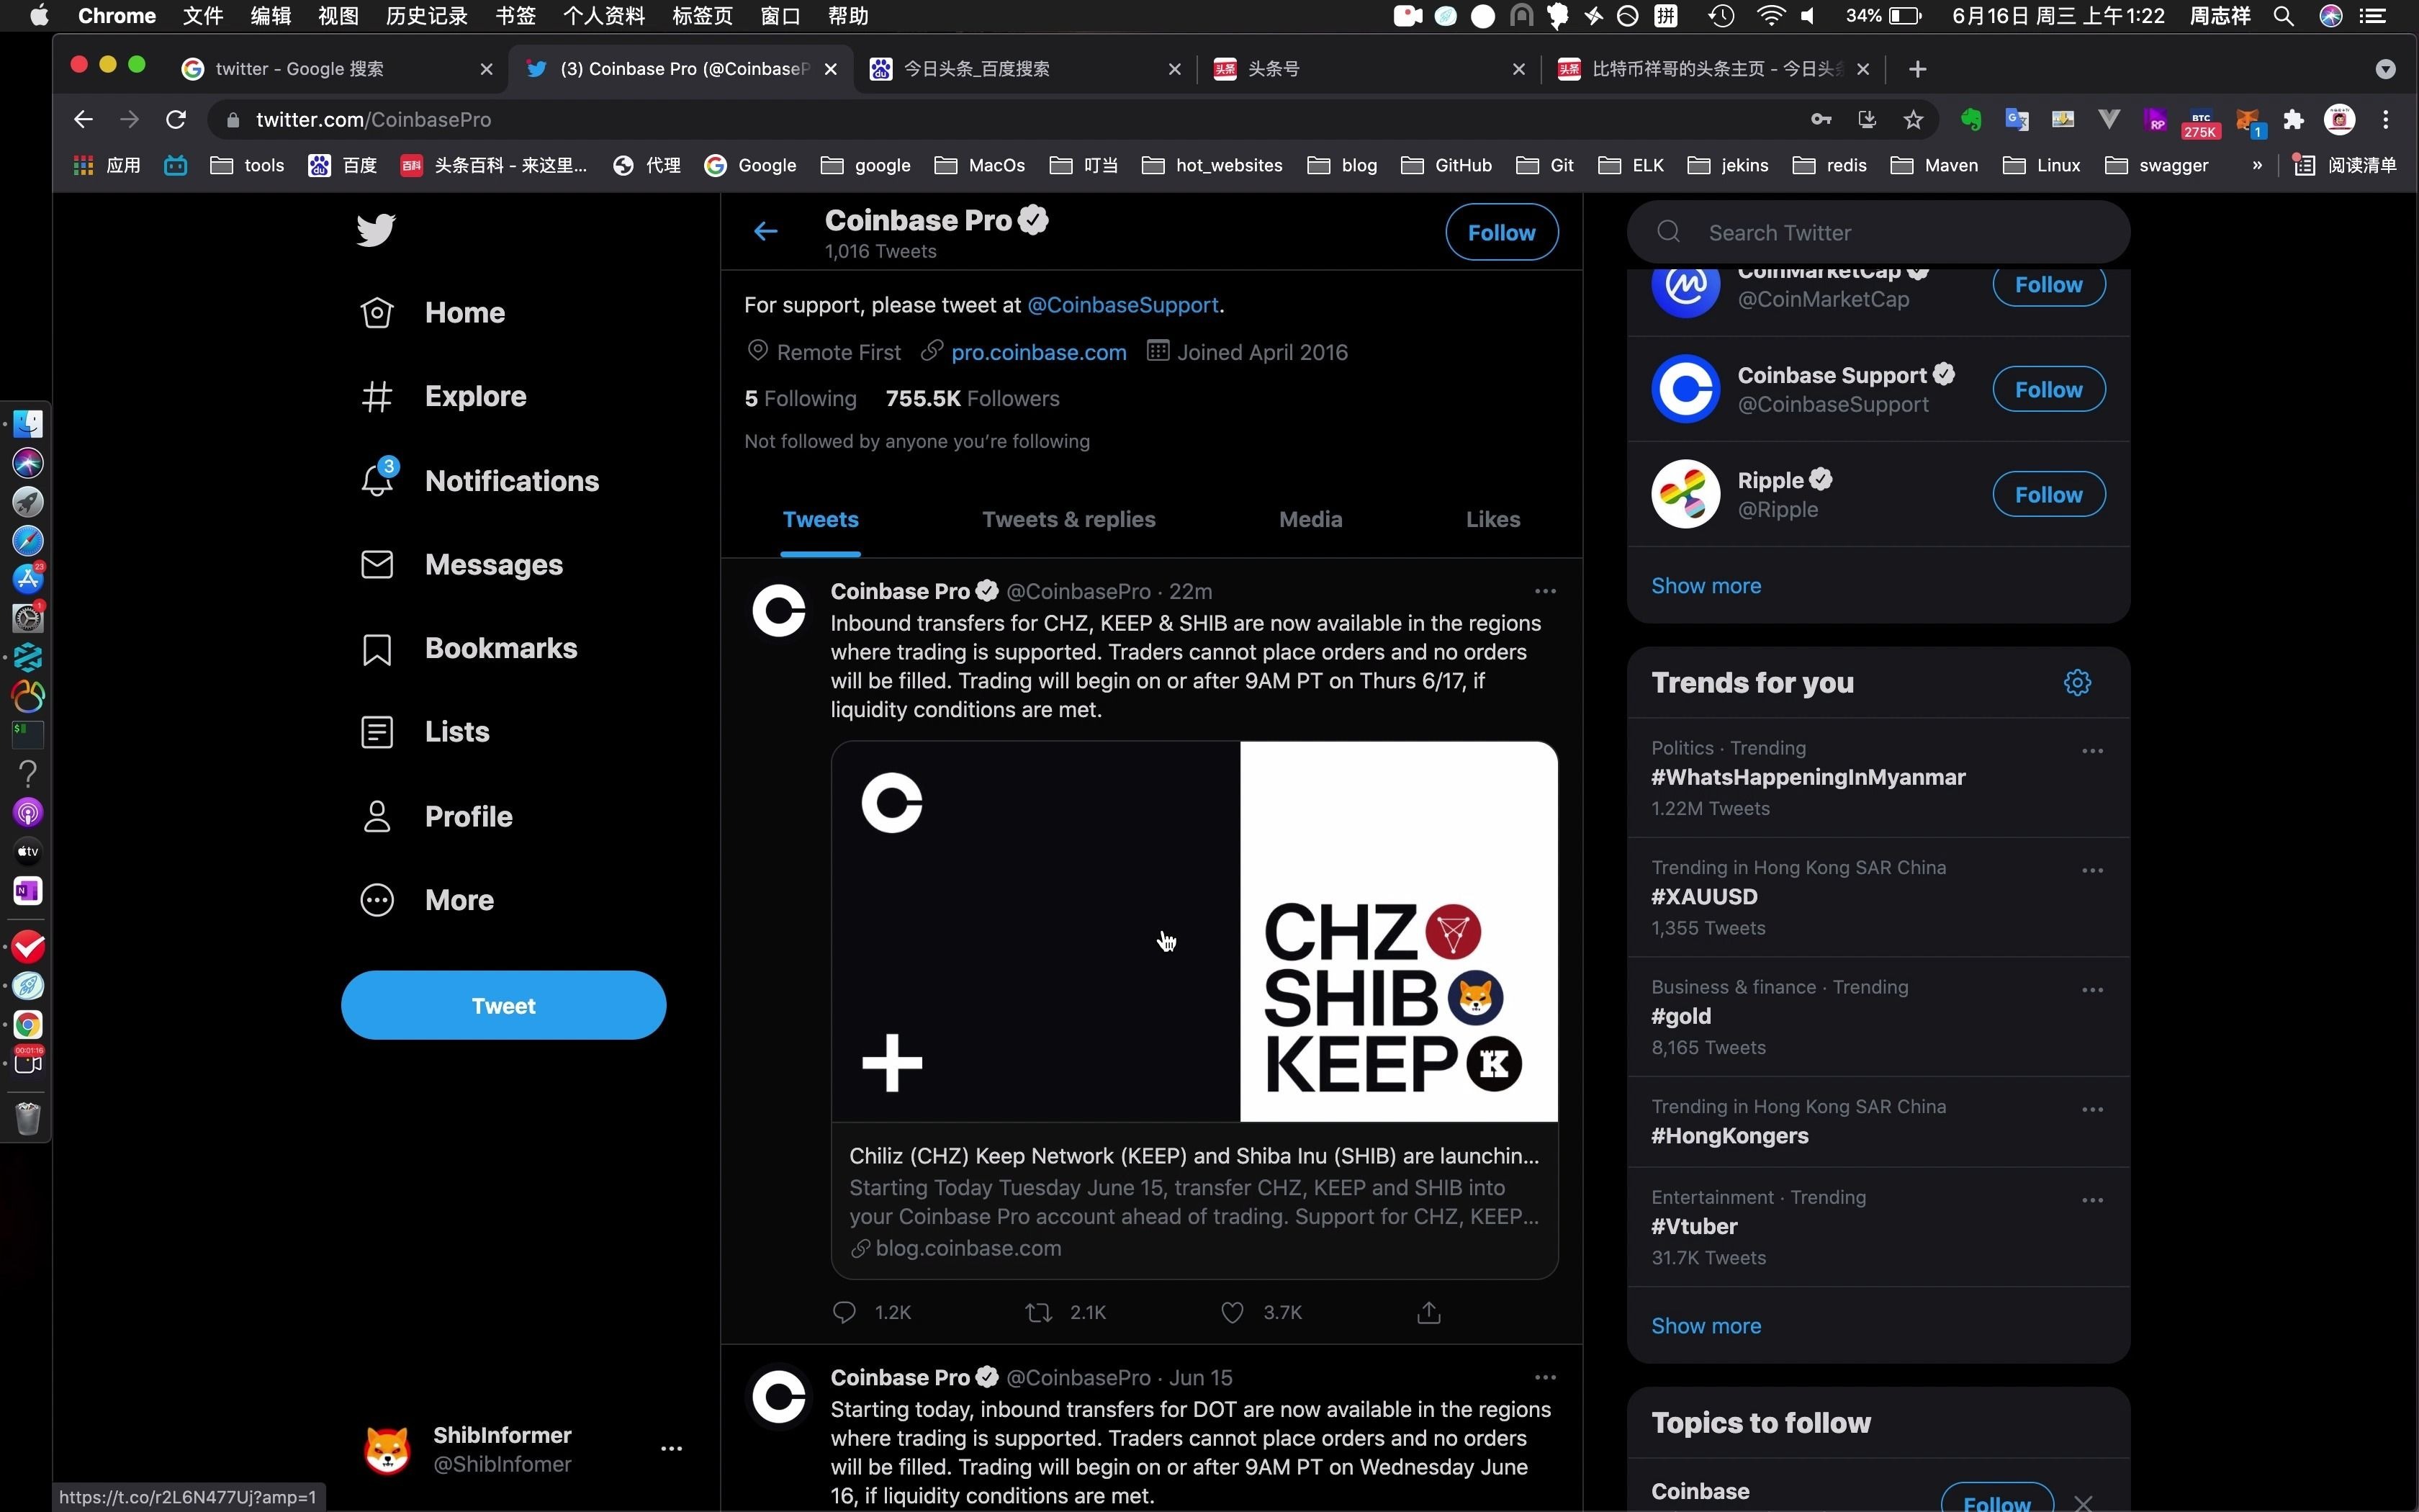Click the Search Twitter field

click(1878, 232)
